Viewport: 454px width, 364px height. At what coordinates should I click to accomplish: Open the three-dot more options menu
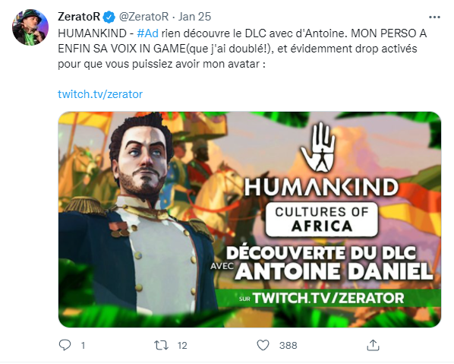(434, 17)
